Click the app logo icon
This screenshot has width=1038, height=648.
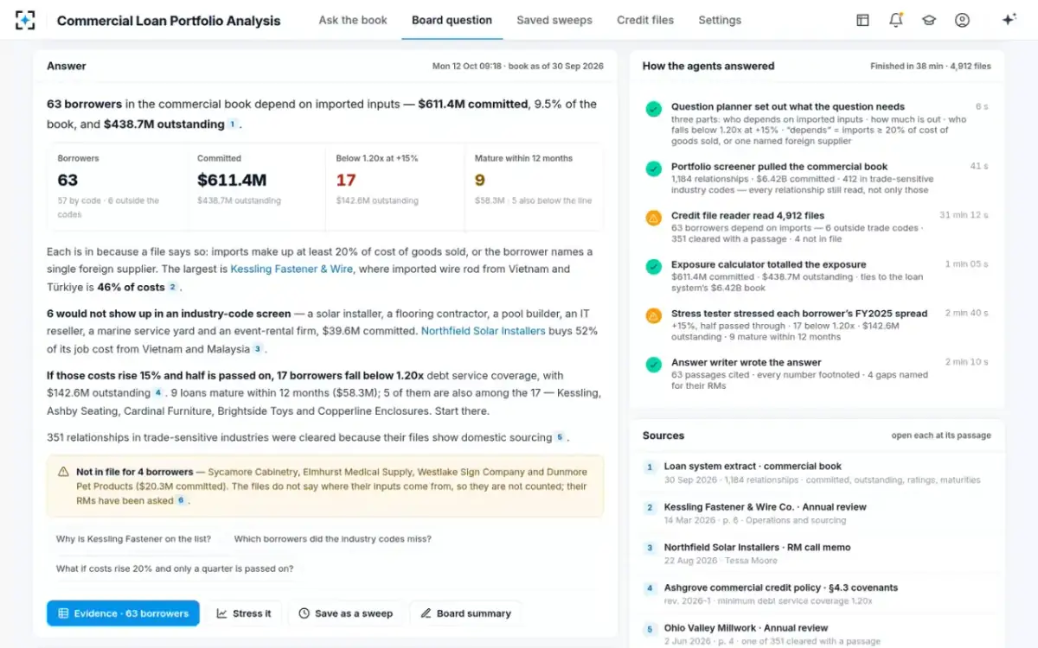26,20
